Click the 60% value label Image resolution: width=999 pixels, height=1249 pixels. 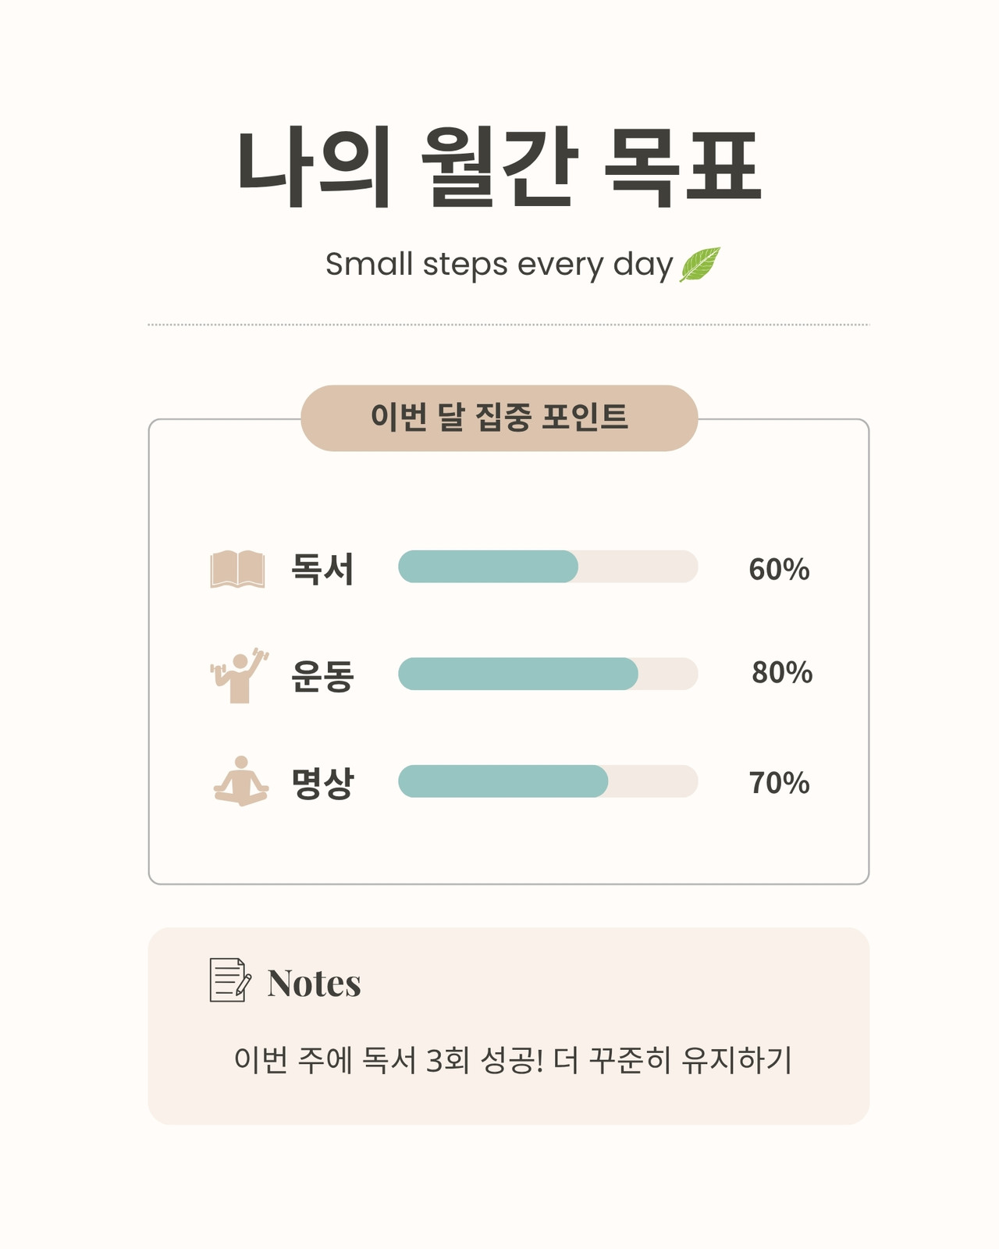point(779,569)
